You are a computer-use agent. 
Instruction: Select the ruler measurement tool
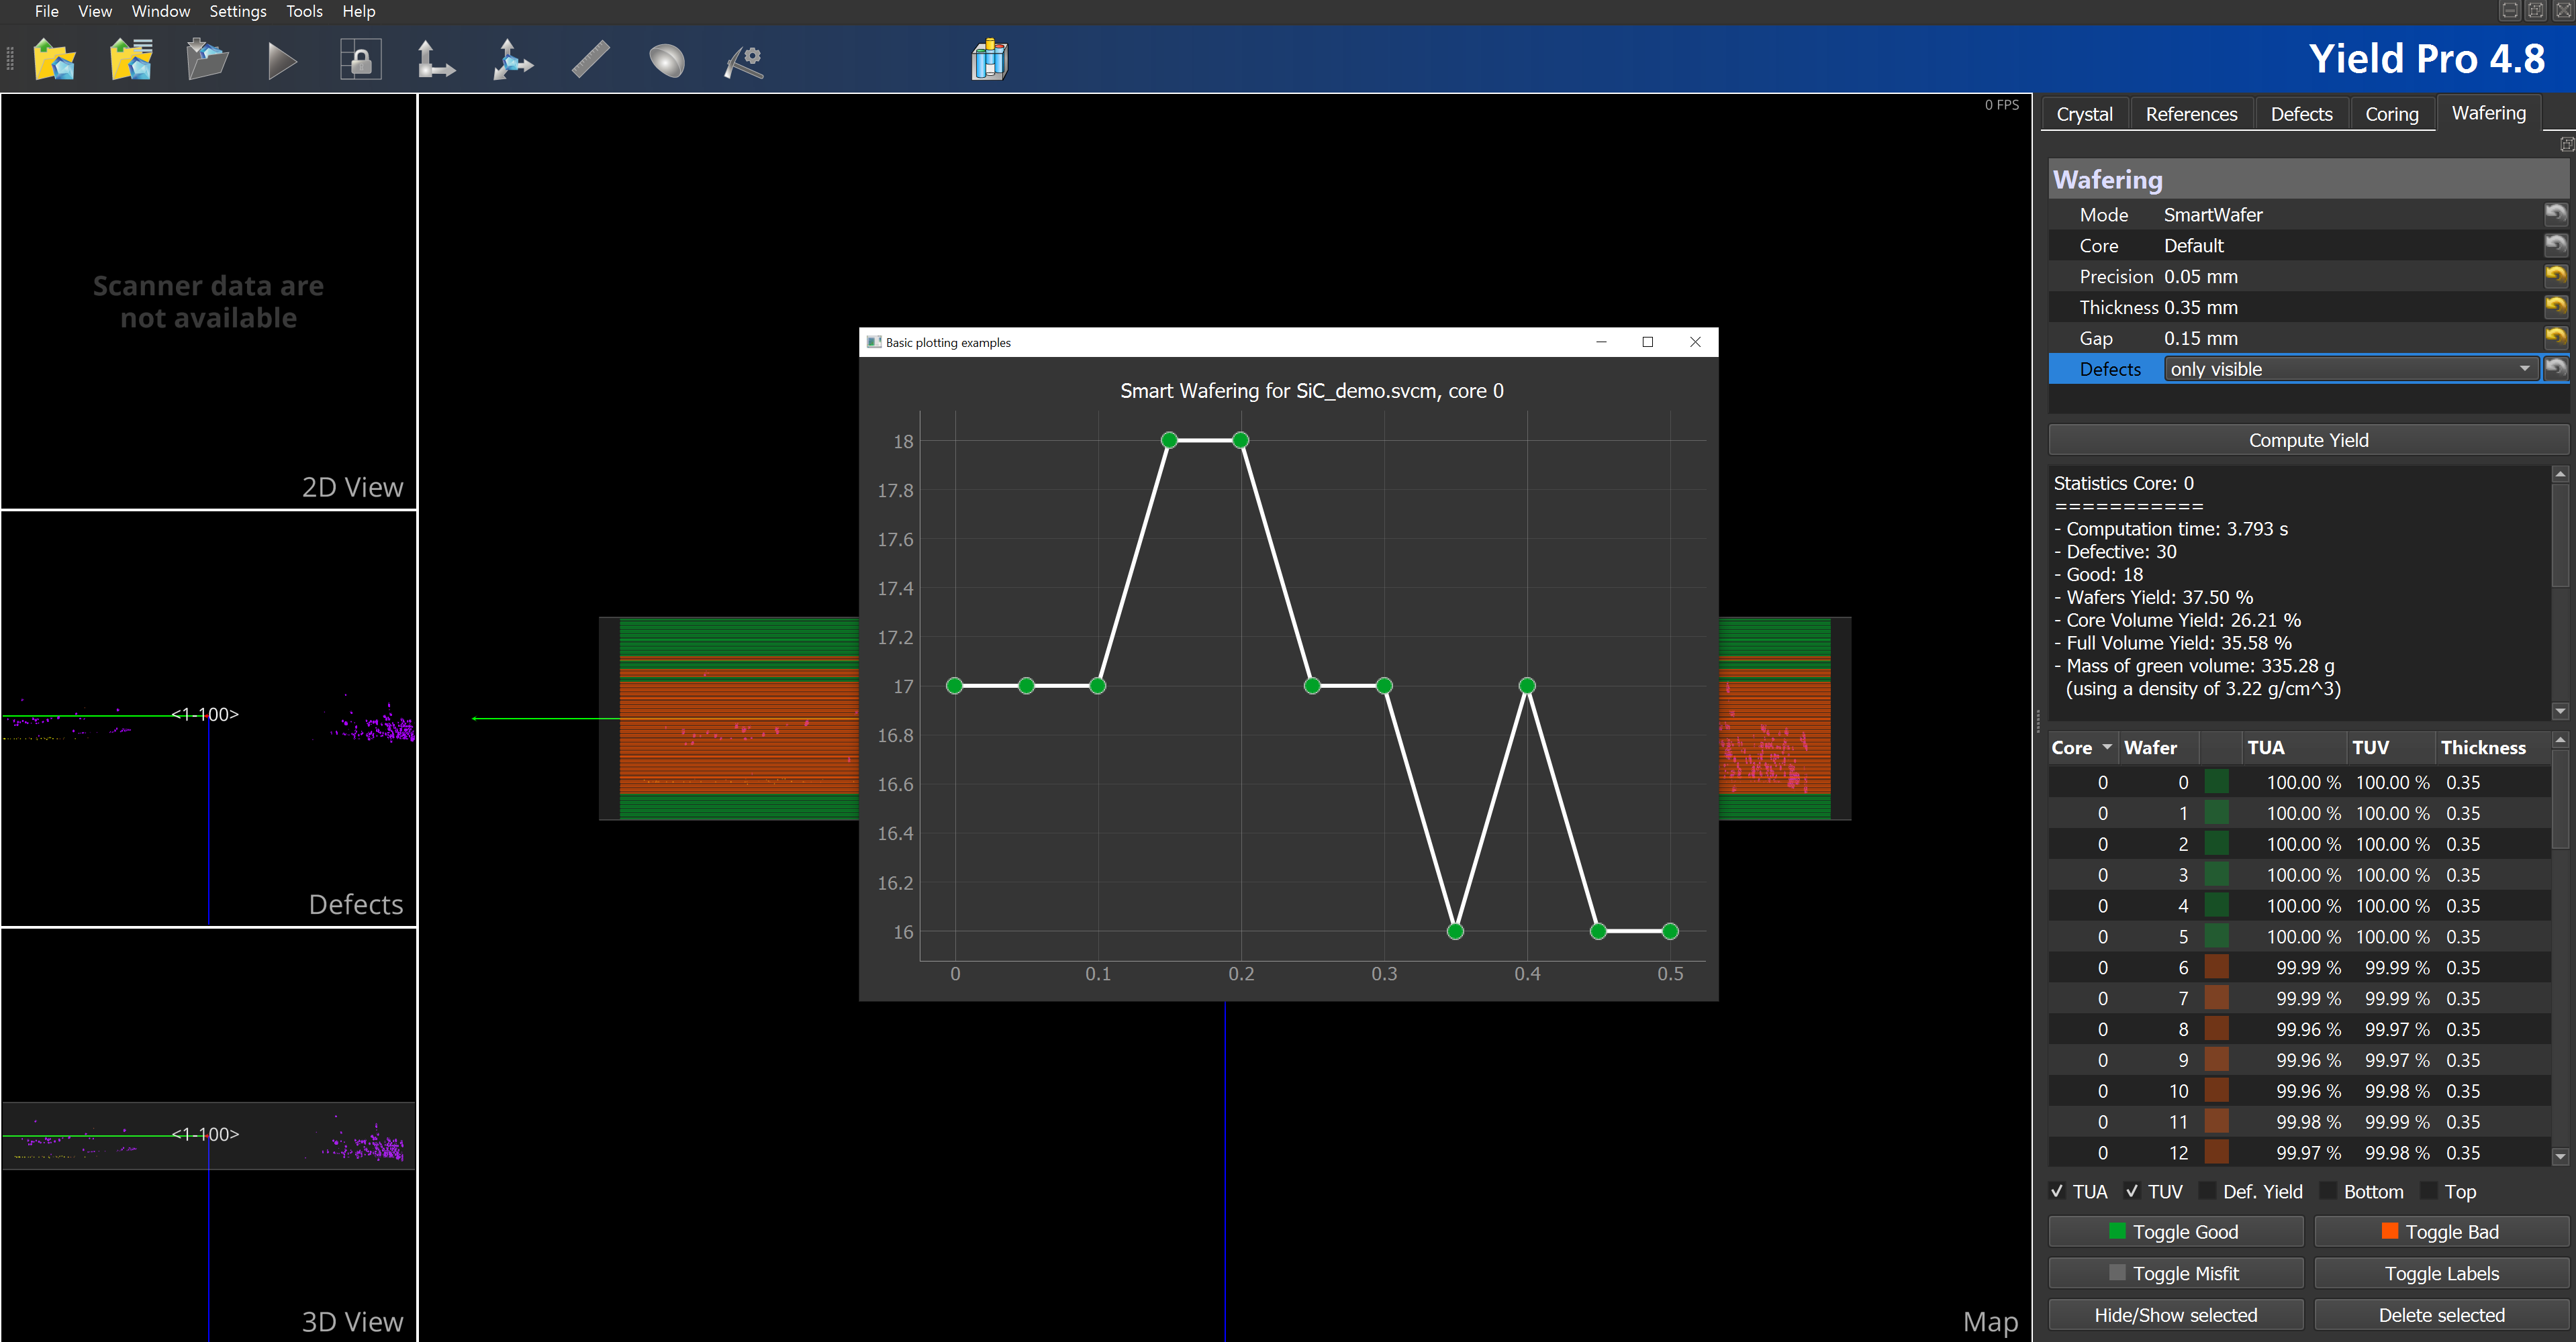(x=590, y=60)
